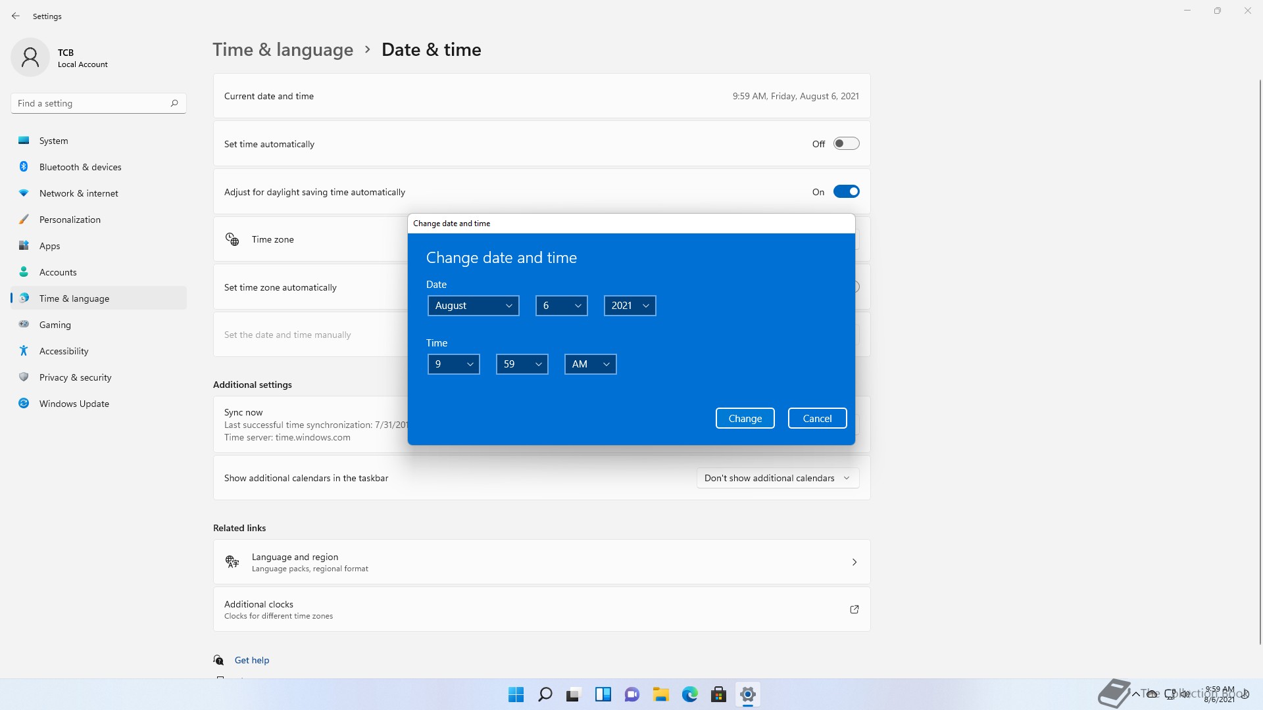Expand the AM/PM dropdown

[x=590, y=364]
